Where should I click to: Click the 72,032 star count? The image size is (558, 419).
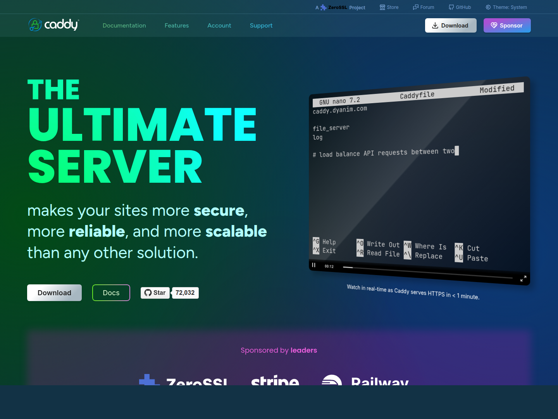pyautogui.click(x=185, y=293)
